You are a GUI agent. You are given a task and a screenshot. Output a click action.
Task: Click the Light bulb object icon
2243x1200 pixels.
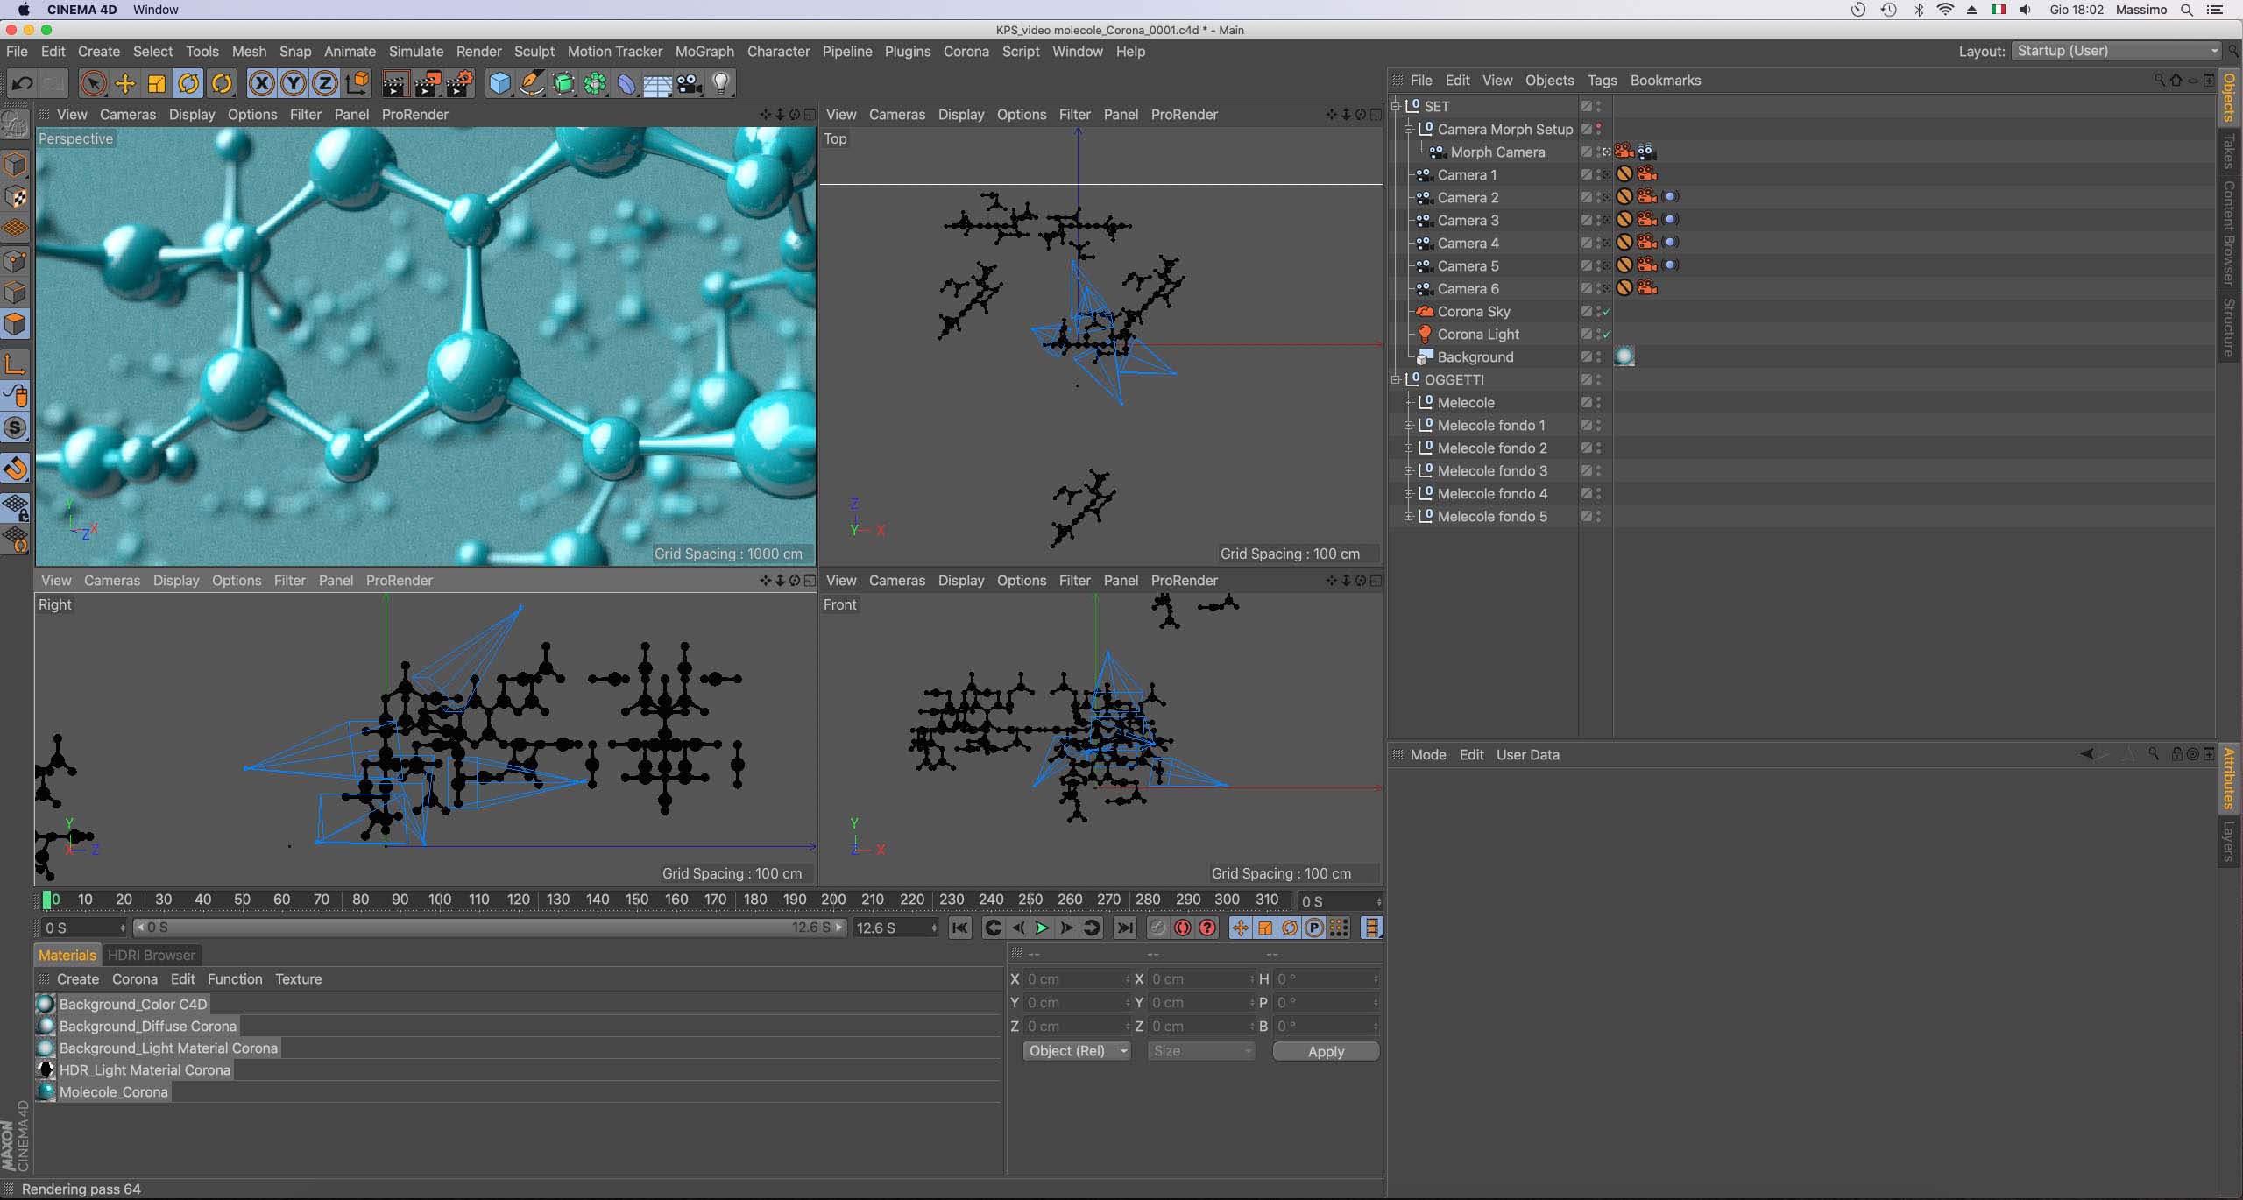[720, 84]
